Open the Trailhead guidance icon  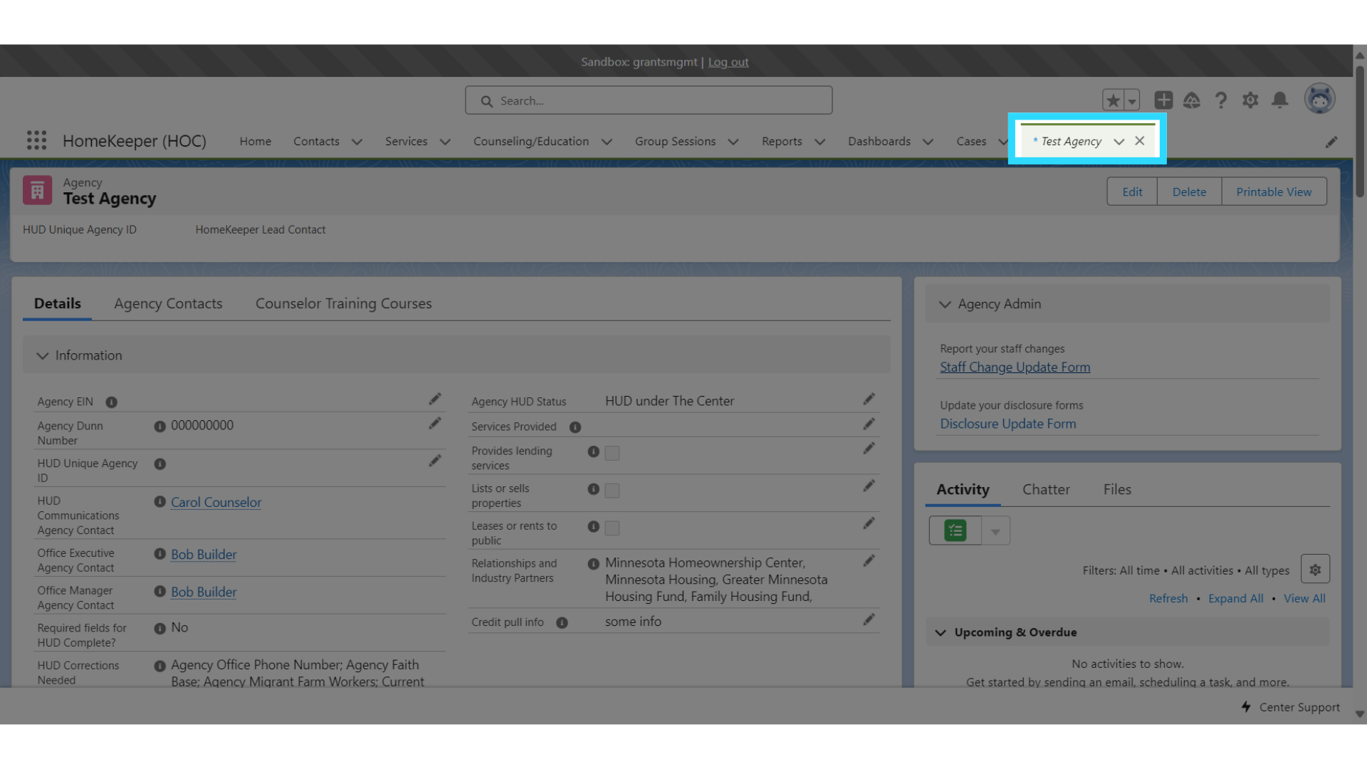1192,100
